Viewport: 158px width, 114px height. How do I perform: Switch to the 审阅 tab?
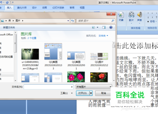point(72,8)
